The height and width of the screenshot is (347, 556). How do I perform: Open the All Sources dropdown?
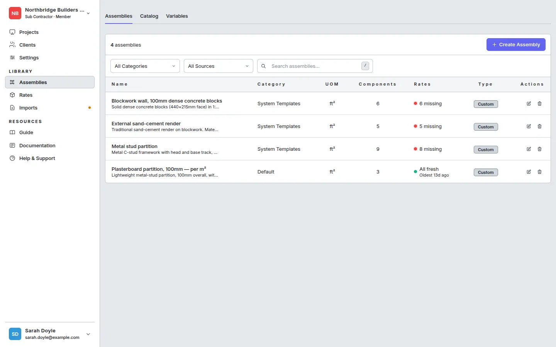pyautogui.click(x=219, y=66)
